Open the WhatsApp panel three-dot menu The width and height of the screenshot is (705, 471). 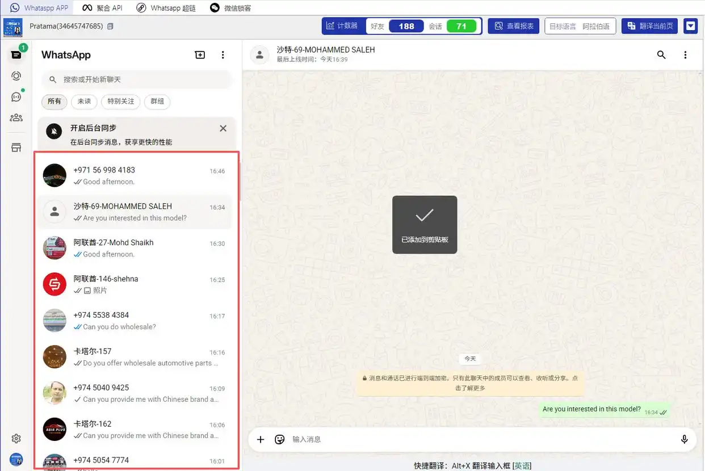[x=223, y=54]
